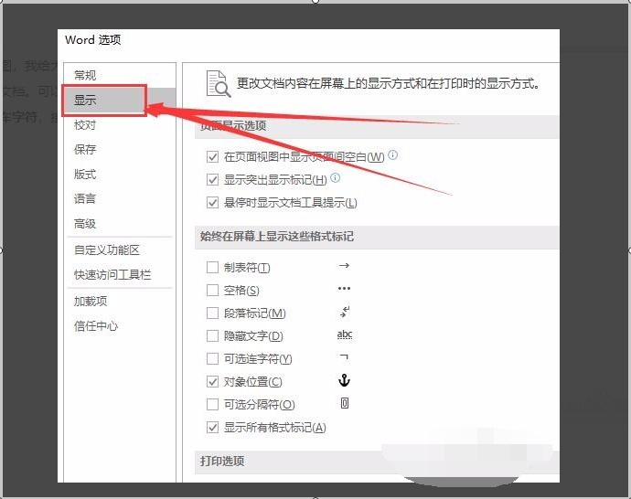Click the space dots symbol icon
The height and width of the screenshot is (499, 631).
(344, 289)
